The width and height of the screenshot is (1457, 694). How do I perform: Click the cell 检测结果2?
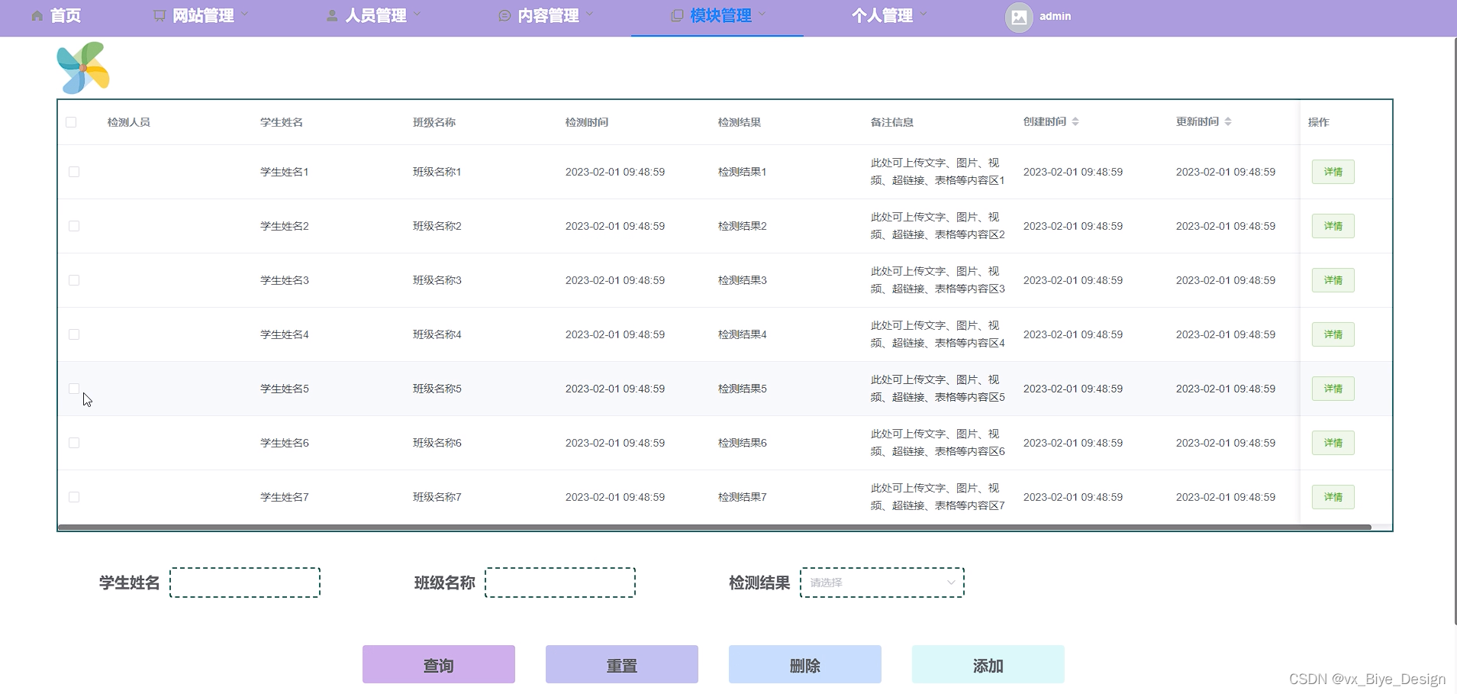pos(743,226)
